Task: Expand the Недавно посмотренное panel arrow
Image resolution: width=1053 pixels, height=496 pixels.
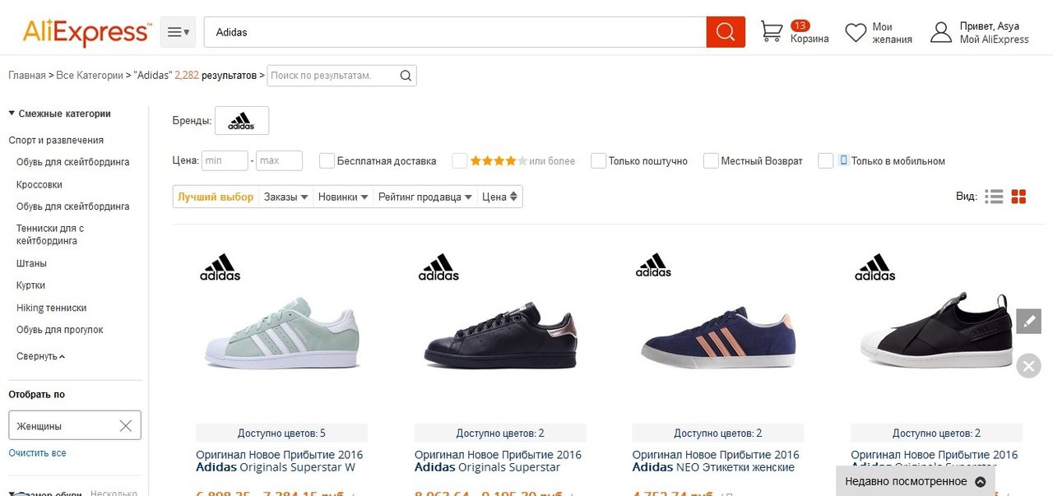Action: pos(980,482)
